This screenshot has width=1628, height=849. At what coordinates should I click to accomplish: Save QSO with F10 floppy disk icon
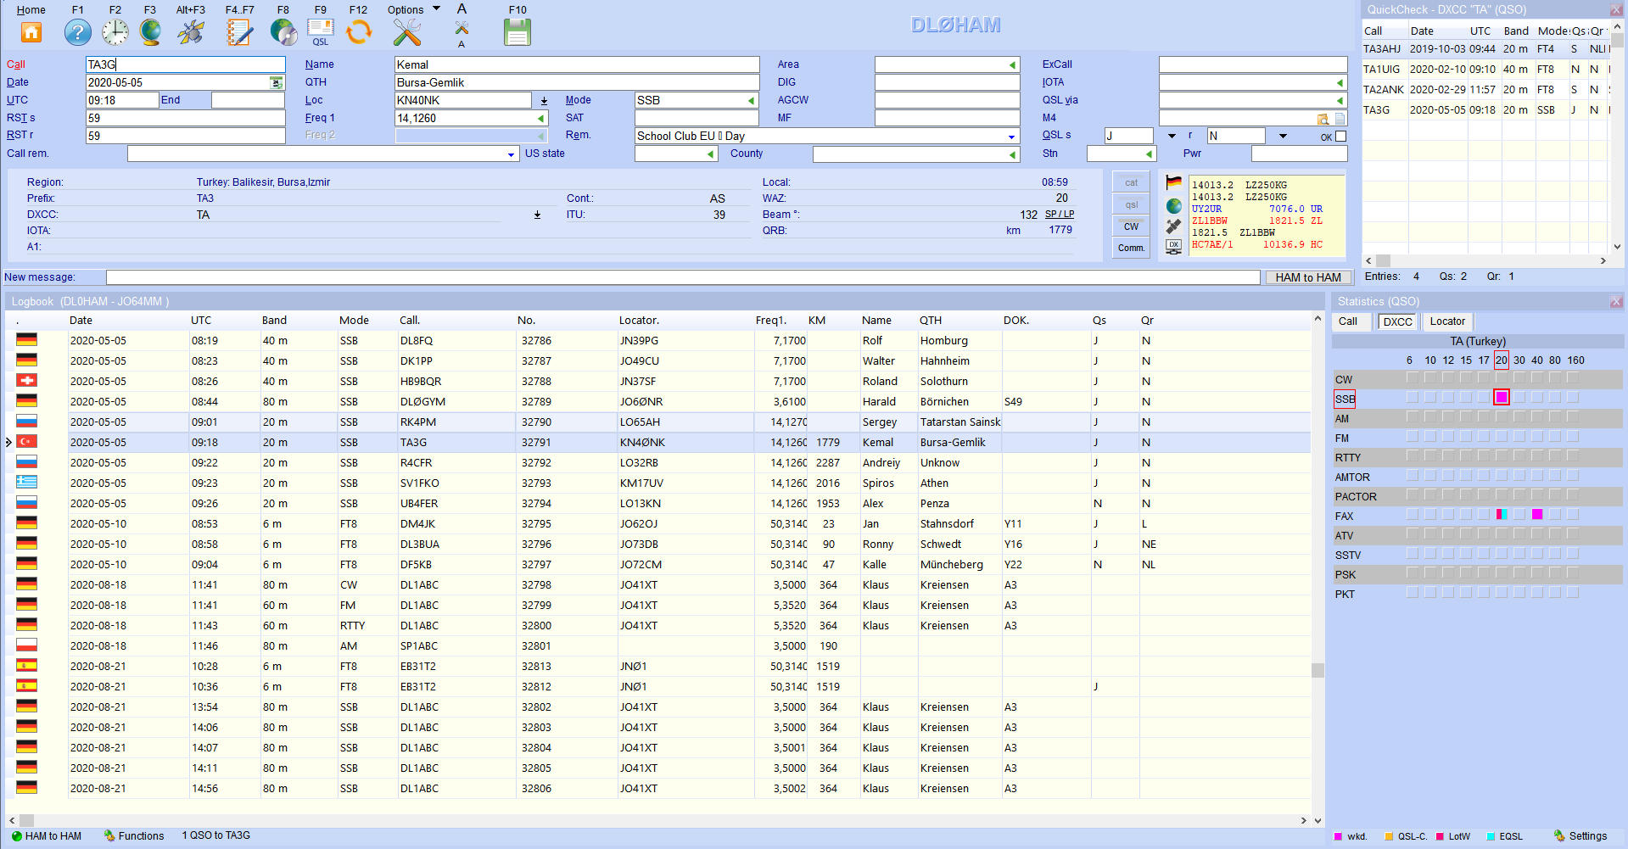(x=517, y=32)
